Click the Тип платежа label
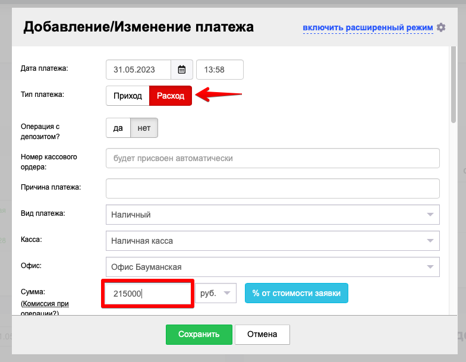This screenshot has width=466, height=362. click(x=42, y=95)
